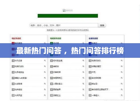Open the 动漫热搜榜 heading
140x101 pixels.
pos(93,38)
